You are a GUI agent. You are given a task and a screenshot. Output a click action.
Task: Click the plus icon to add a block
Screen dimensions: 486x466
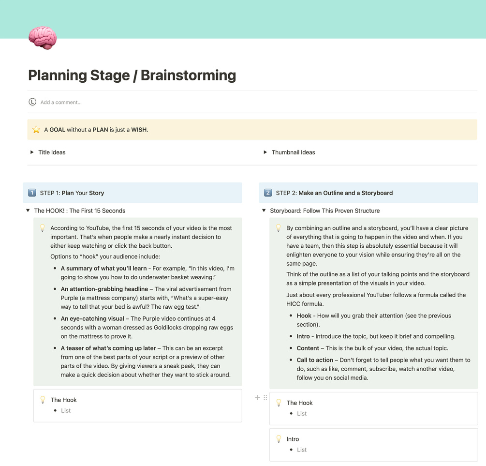coord(257,398)
